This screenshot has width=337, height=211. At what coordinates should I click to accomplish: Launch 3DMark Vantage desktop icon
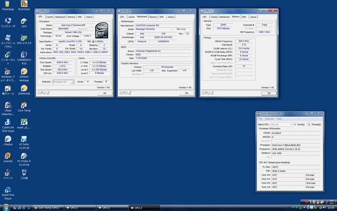point(24,75)
